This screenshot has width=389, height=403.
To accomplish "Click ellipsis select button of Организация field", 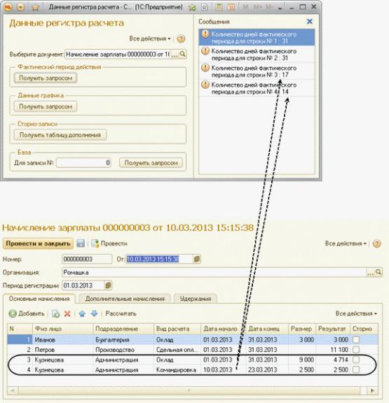I will coord(370,273).
